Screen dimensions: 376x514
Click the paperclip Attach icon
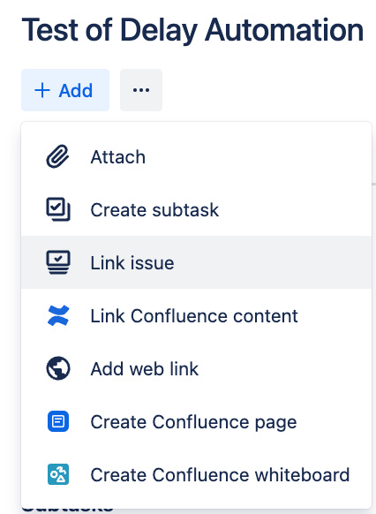click(x=57, y=156)
